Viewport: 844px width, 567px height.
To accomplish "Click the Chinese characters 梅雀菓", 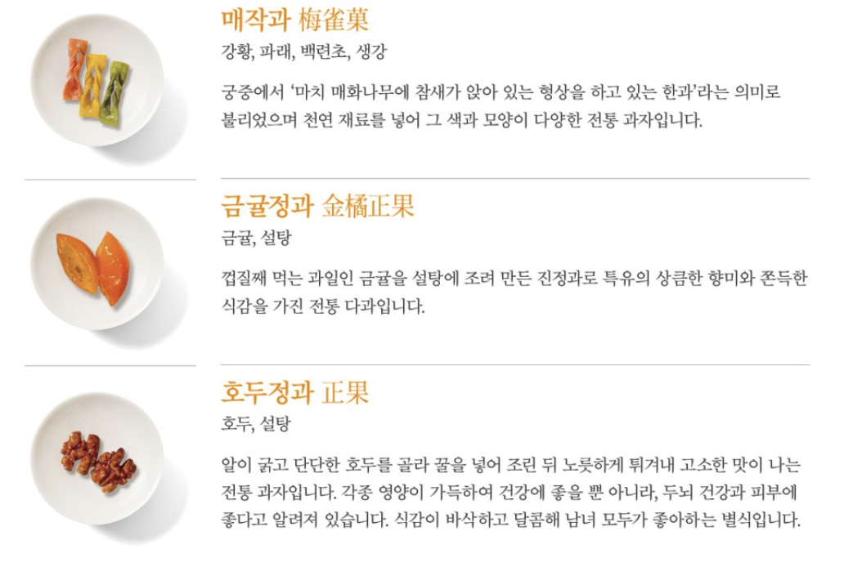I will point(333,20).
